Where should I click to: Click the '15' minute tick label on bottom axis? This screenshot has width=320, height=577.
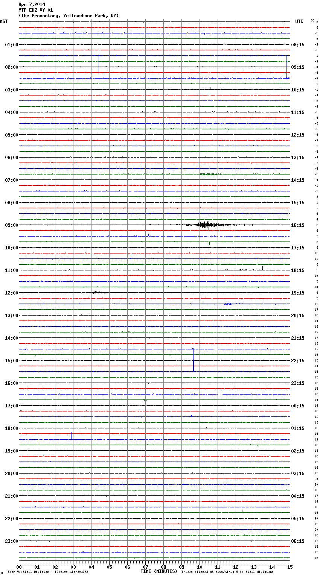(x=290, y=567)
